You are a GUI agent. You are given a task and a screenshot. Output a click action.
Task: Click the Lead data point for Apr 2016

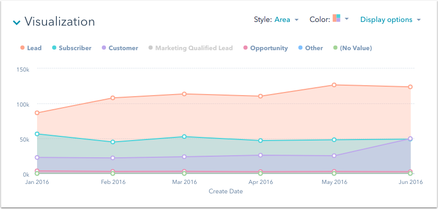point(261,96)
